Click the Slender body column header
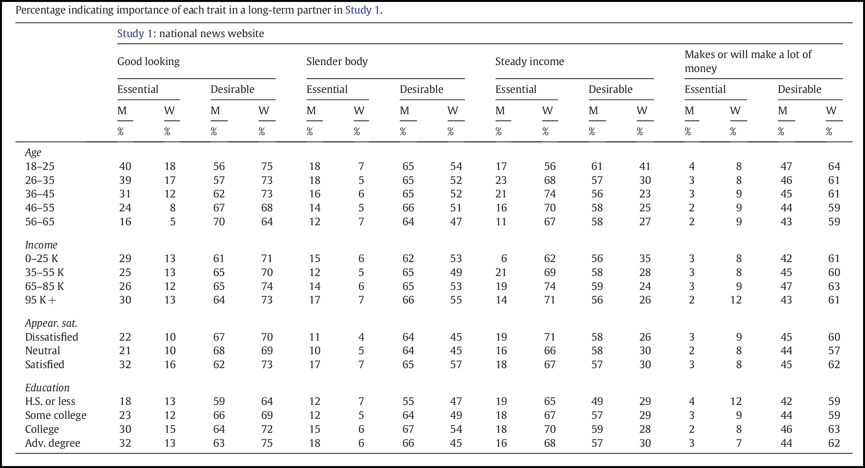Image resolution: width=865 pixels, height=468 pixels. [337, 62]
